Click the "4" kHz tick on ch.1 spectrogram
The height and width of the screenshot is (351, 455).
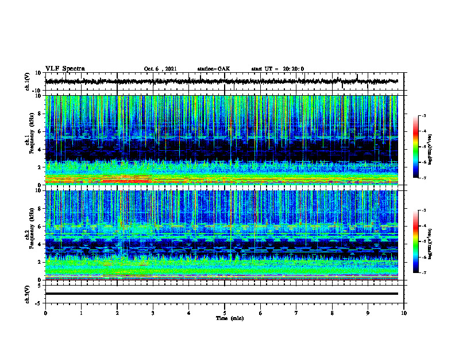[x=40, y=150]
